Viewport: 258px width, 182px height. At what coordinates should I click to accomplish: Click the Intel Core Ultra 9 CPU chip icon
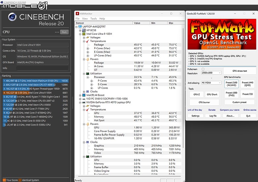[x=84, y=34]
